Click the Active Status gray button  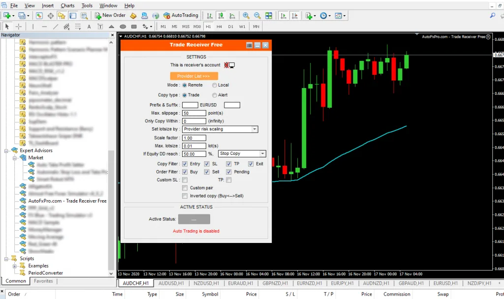tap(194, 219)
